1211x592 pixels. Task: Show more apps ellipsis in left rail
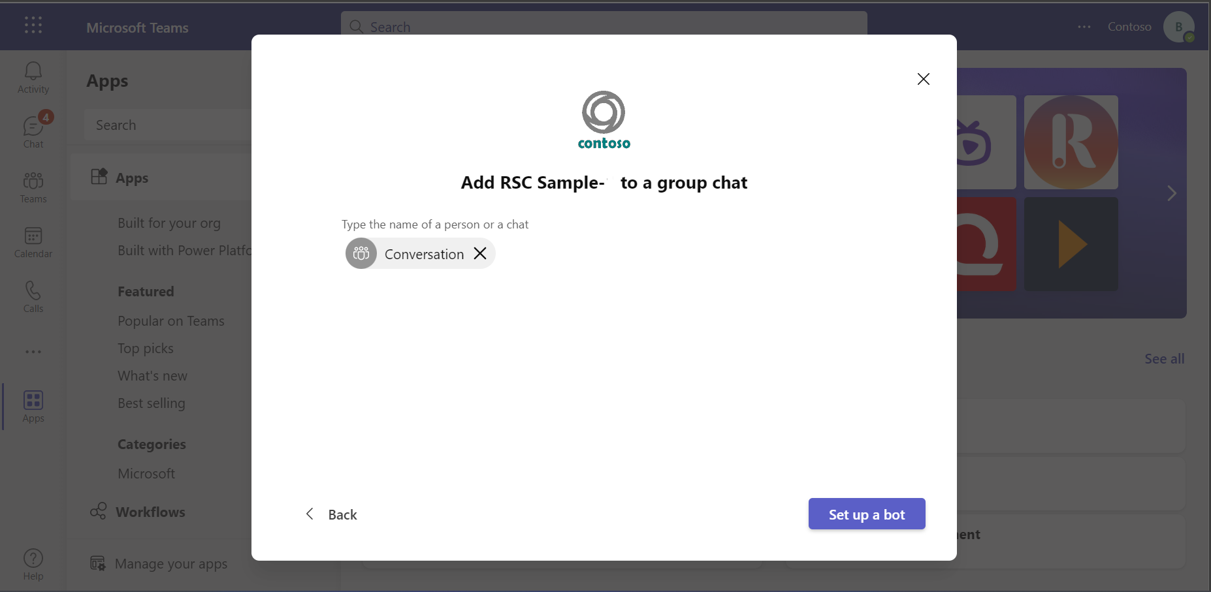click(x=33, y=352)
